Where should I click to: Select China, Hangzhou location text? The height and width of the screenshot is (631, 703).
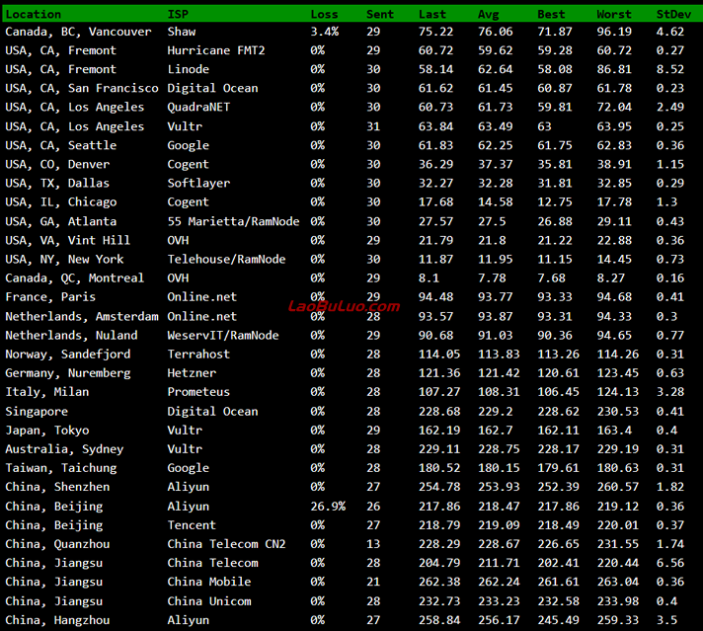[57, 621]
